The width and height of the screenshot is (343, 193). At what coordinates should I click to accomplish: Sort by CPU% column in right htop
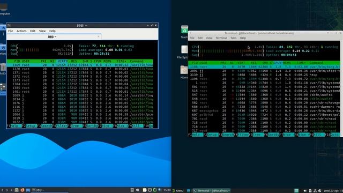pos(278,63)
